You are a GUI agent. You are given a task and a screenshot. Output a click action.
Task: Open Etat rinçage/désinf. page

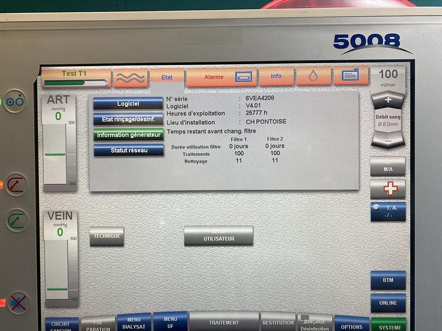[x=128, y=119]
